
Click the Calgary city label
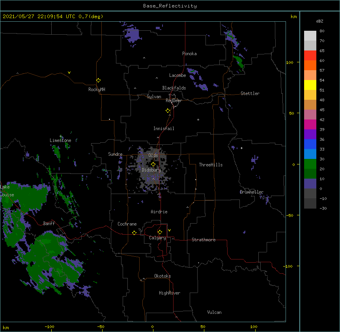pyautogui.click(x=157, y=238)
